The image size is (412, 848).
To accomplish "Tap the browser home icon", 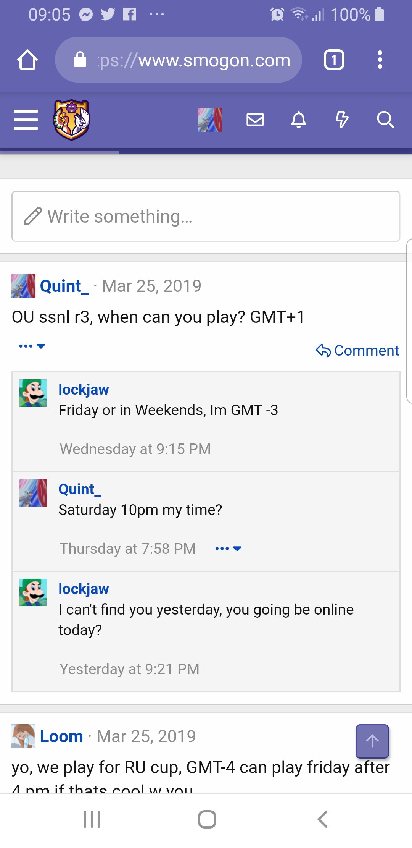I will [x=27, y=60].
